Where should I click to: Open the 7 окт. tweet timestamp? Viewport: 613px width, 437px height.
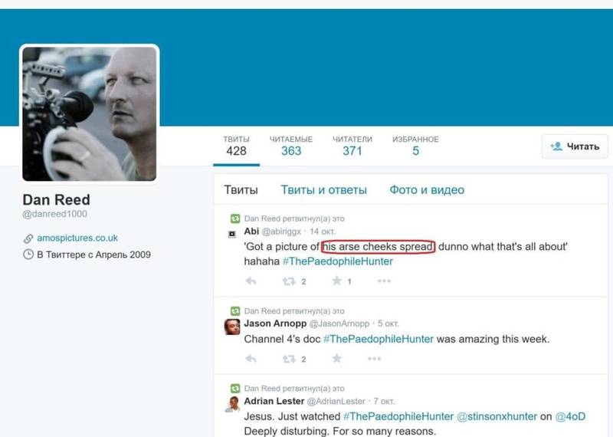[x=385, y=402]
